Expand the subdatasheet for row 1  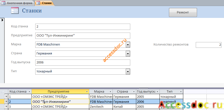pos(6,97)
